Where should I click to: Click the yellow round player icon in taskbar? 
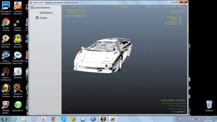103,119
